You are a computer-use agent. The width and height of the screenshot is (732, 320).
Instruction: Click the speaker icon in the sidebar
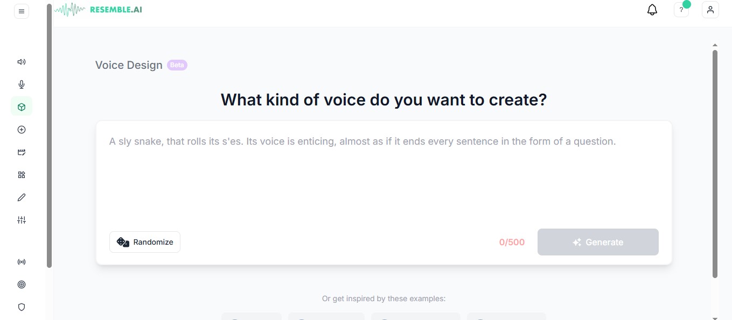[22, 62]
